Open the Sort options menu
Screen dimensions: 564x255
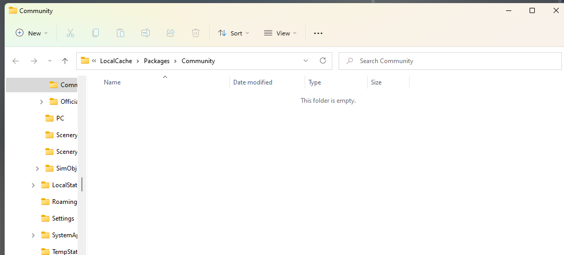click(x=233, y=33)
